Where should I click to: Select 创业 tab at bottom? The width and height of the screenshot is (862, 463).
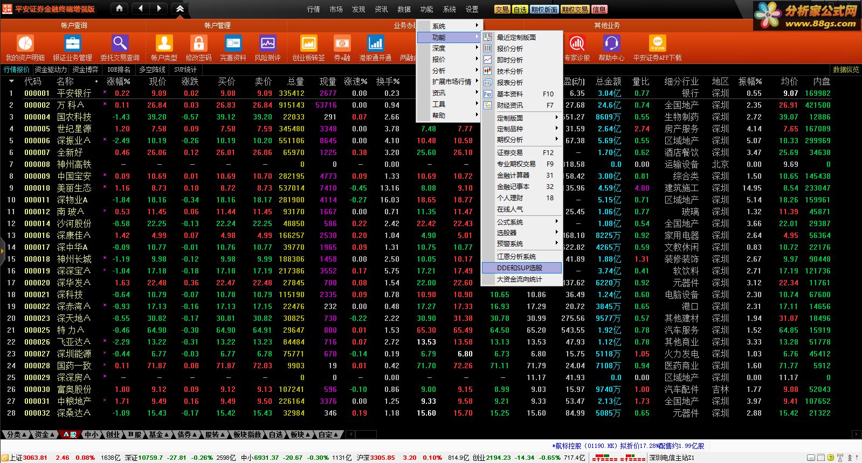click(x=113, y=434)
